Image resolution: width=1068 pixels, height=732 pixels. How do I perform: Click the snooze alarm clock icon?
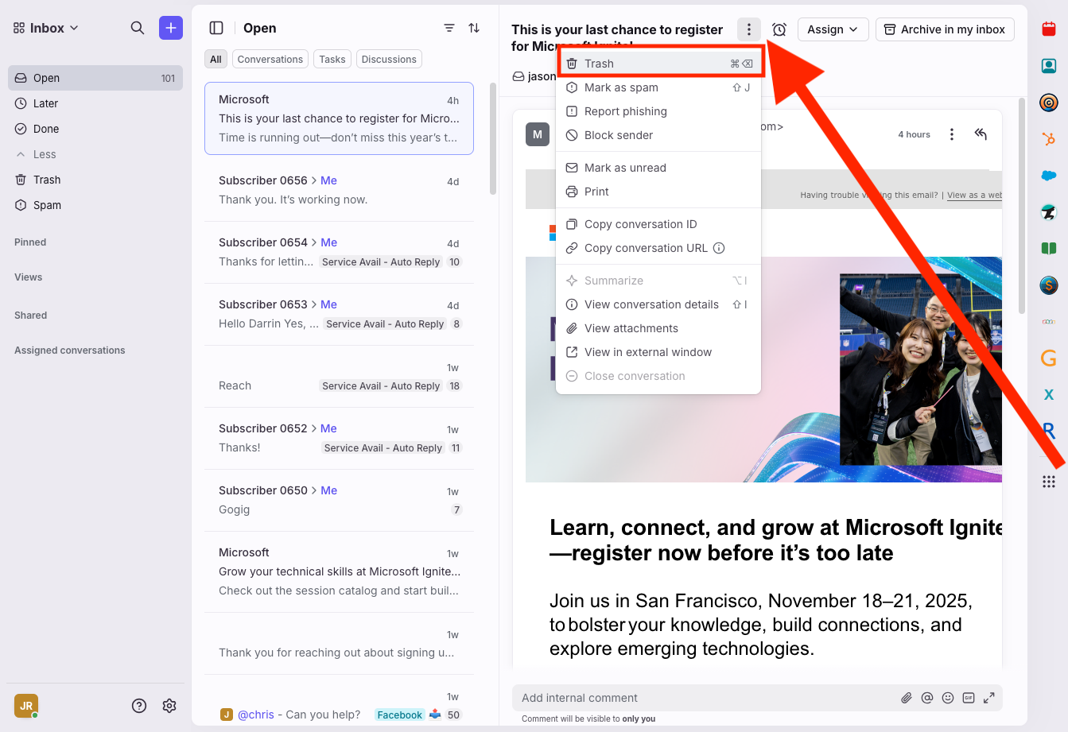click(779, 29)
